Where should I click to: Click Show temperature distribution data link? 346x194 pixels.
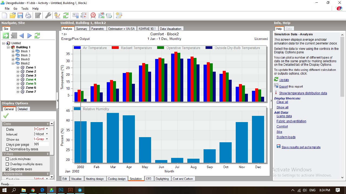(x=303, y=93)
